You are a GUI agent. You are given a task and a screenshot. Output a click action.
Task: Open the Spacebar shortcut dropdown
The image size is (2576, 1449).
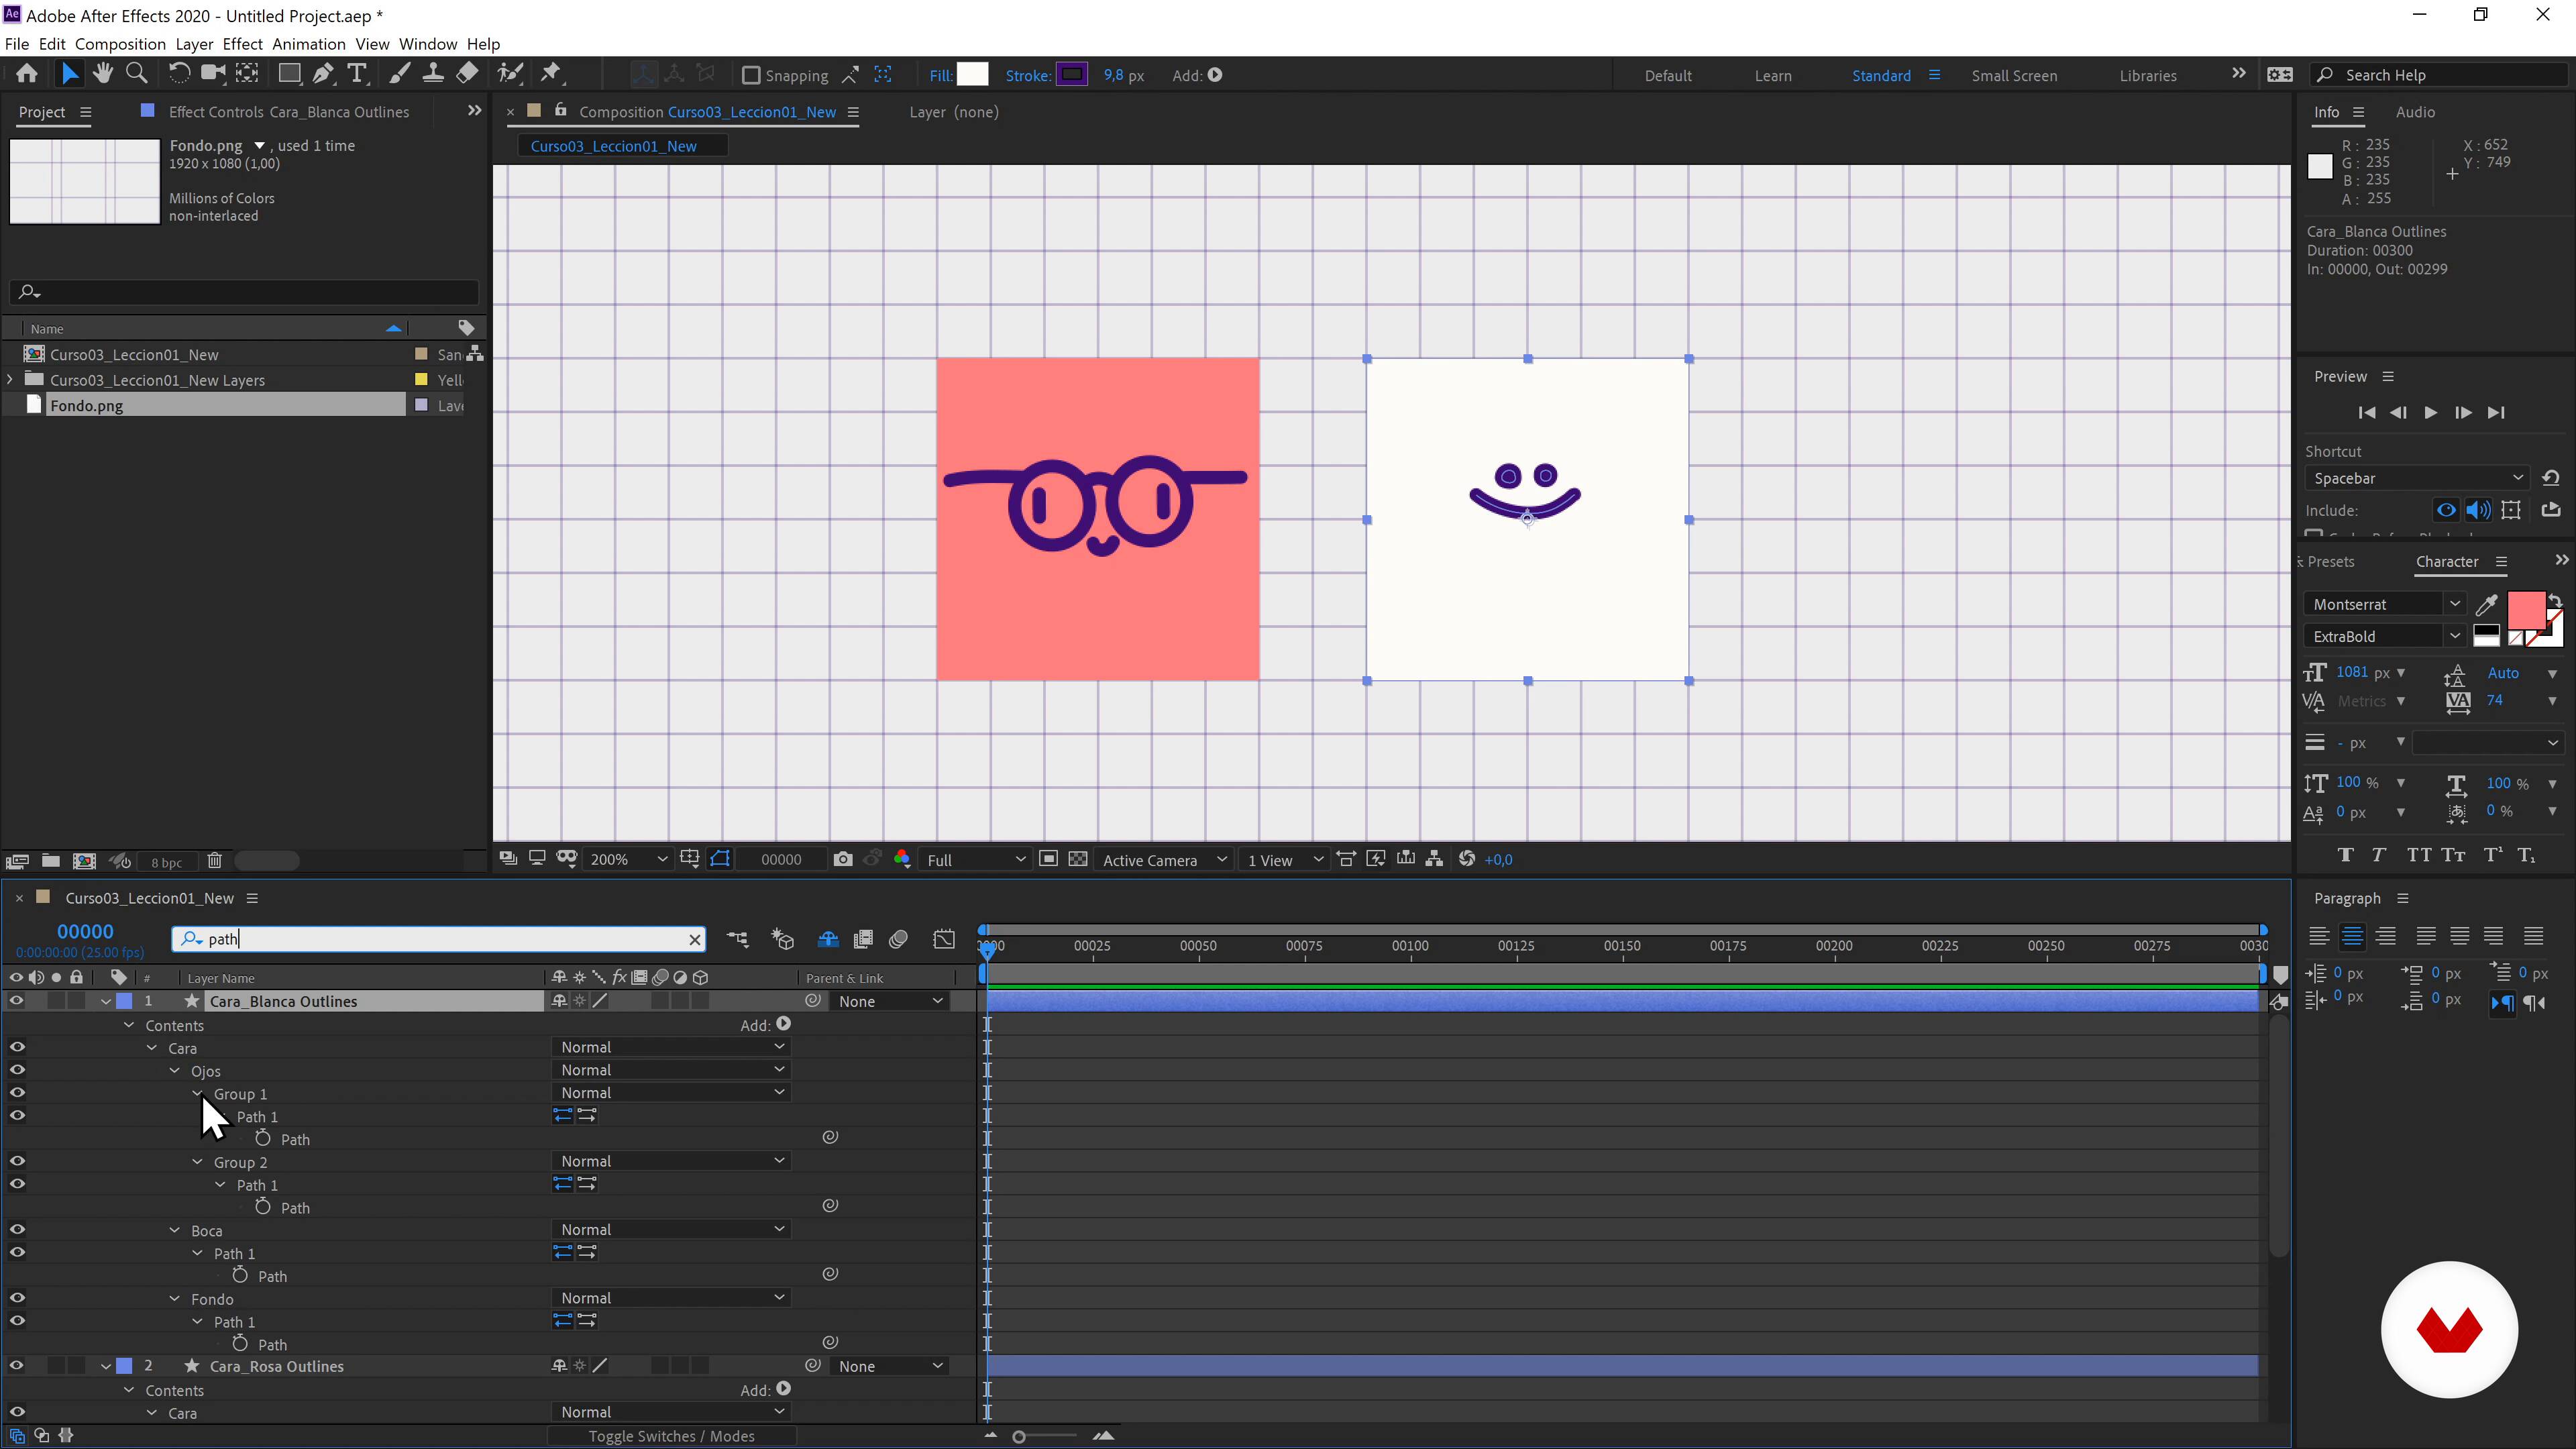point(2417,478)
